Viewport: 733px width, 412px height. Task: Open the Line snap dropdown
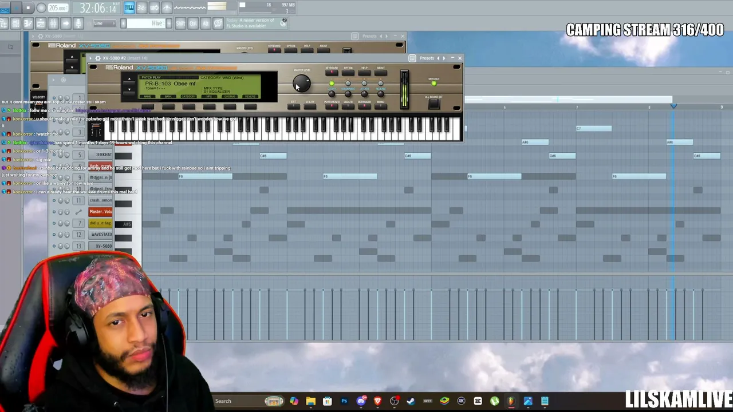[105, 23]
